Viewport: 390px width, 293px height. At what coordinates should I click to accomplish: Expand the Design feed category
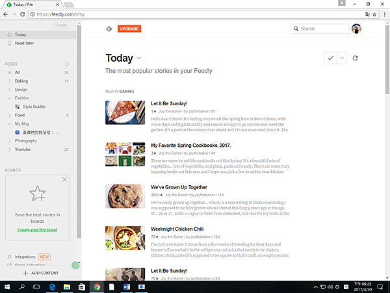pyautogui.click(x=10, y=90)
